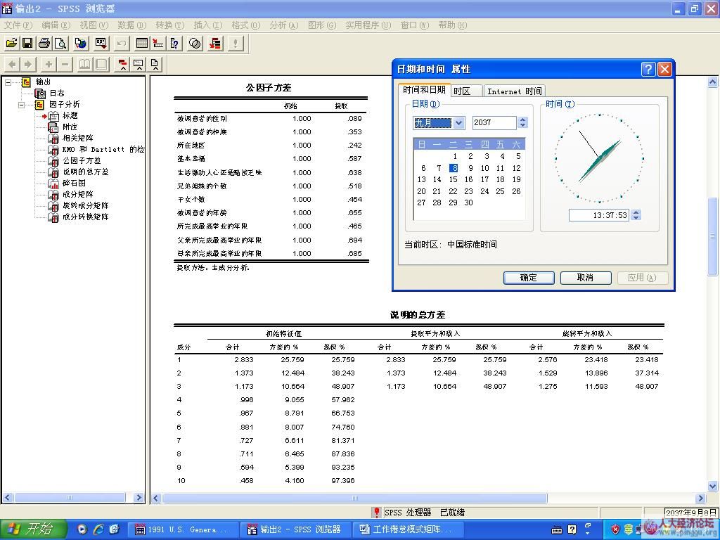This screenshot has height=540, width=720.
Task: Click the Insert Title toolbar icon
Action: [x=139, y=64]
